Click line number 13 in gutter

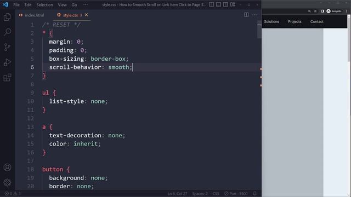[31, 127]
